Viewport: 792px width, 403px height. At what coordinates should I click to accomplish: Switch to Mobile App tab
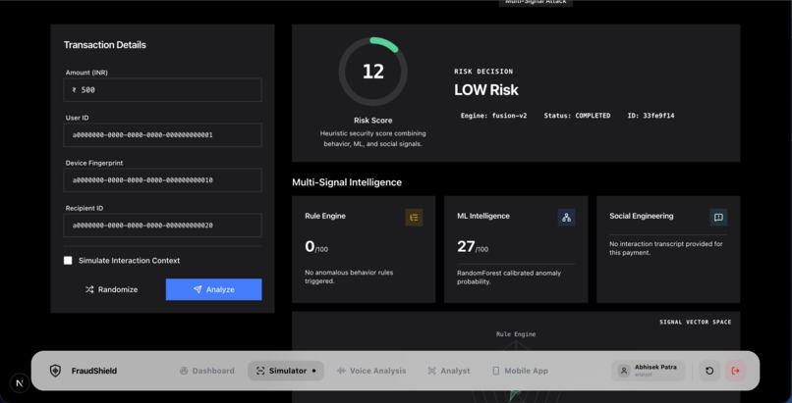pos(520,371)
